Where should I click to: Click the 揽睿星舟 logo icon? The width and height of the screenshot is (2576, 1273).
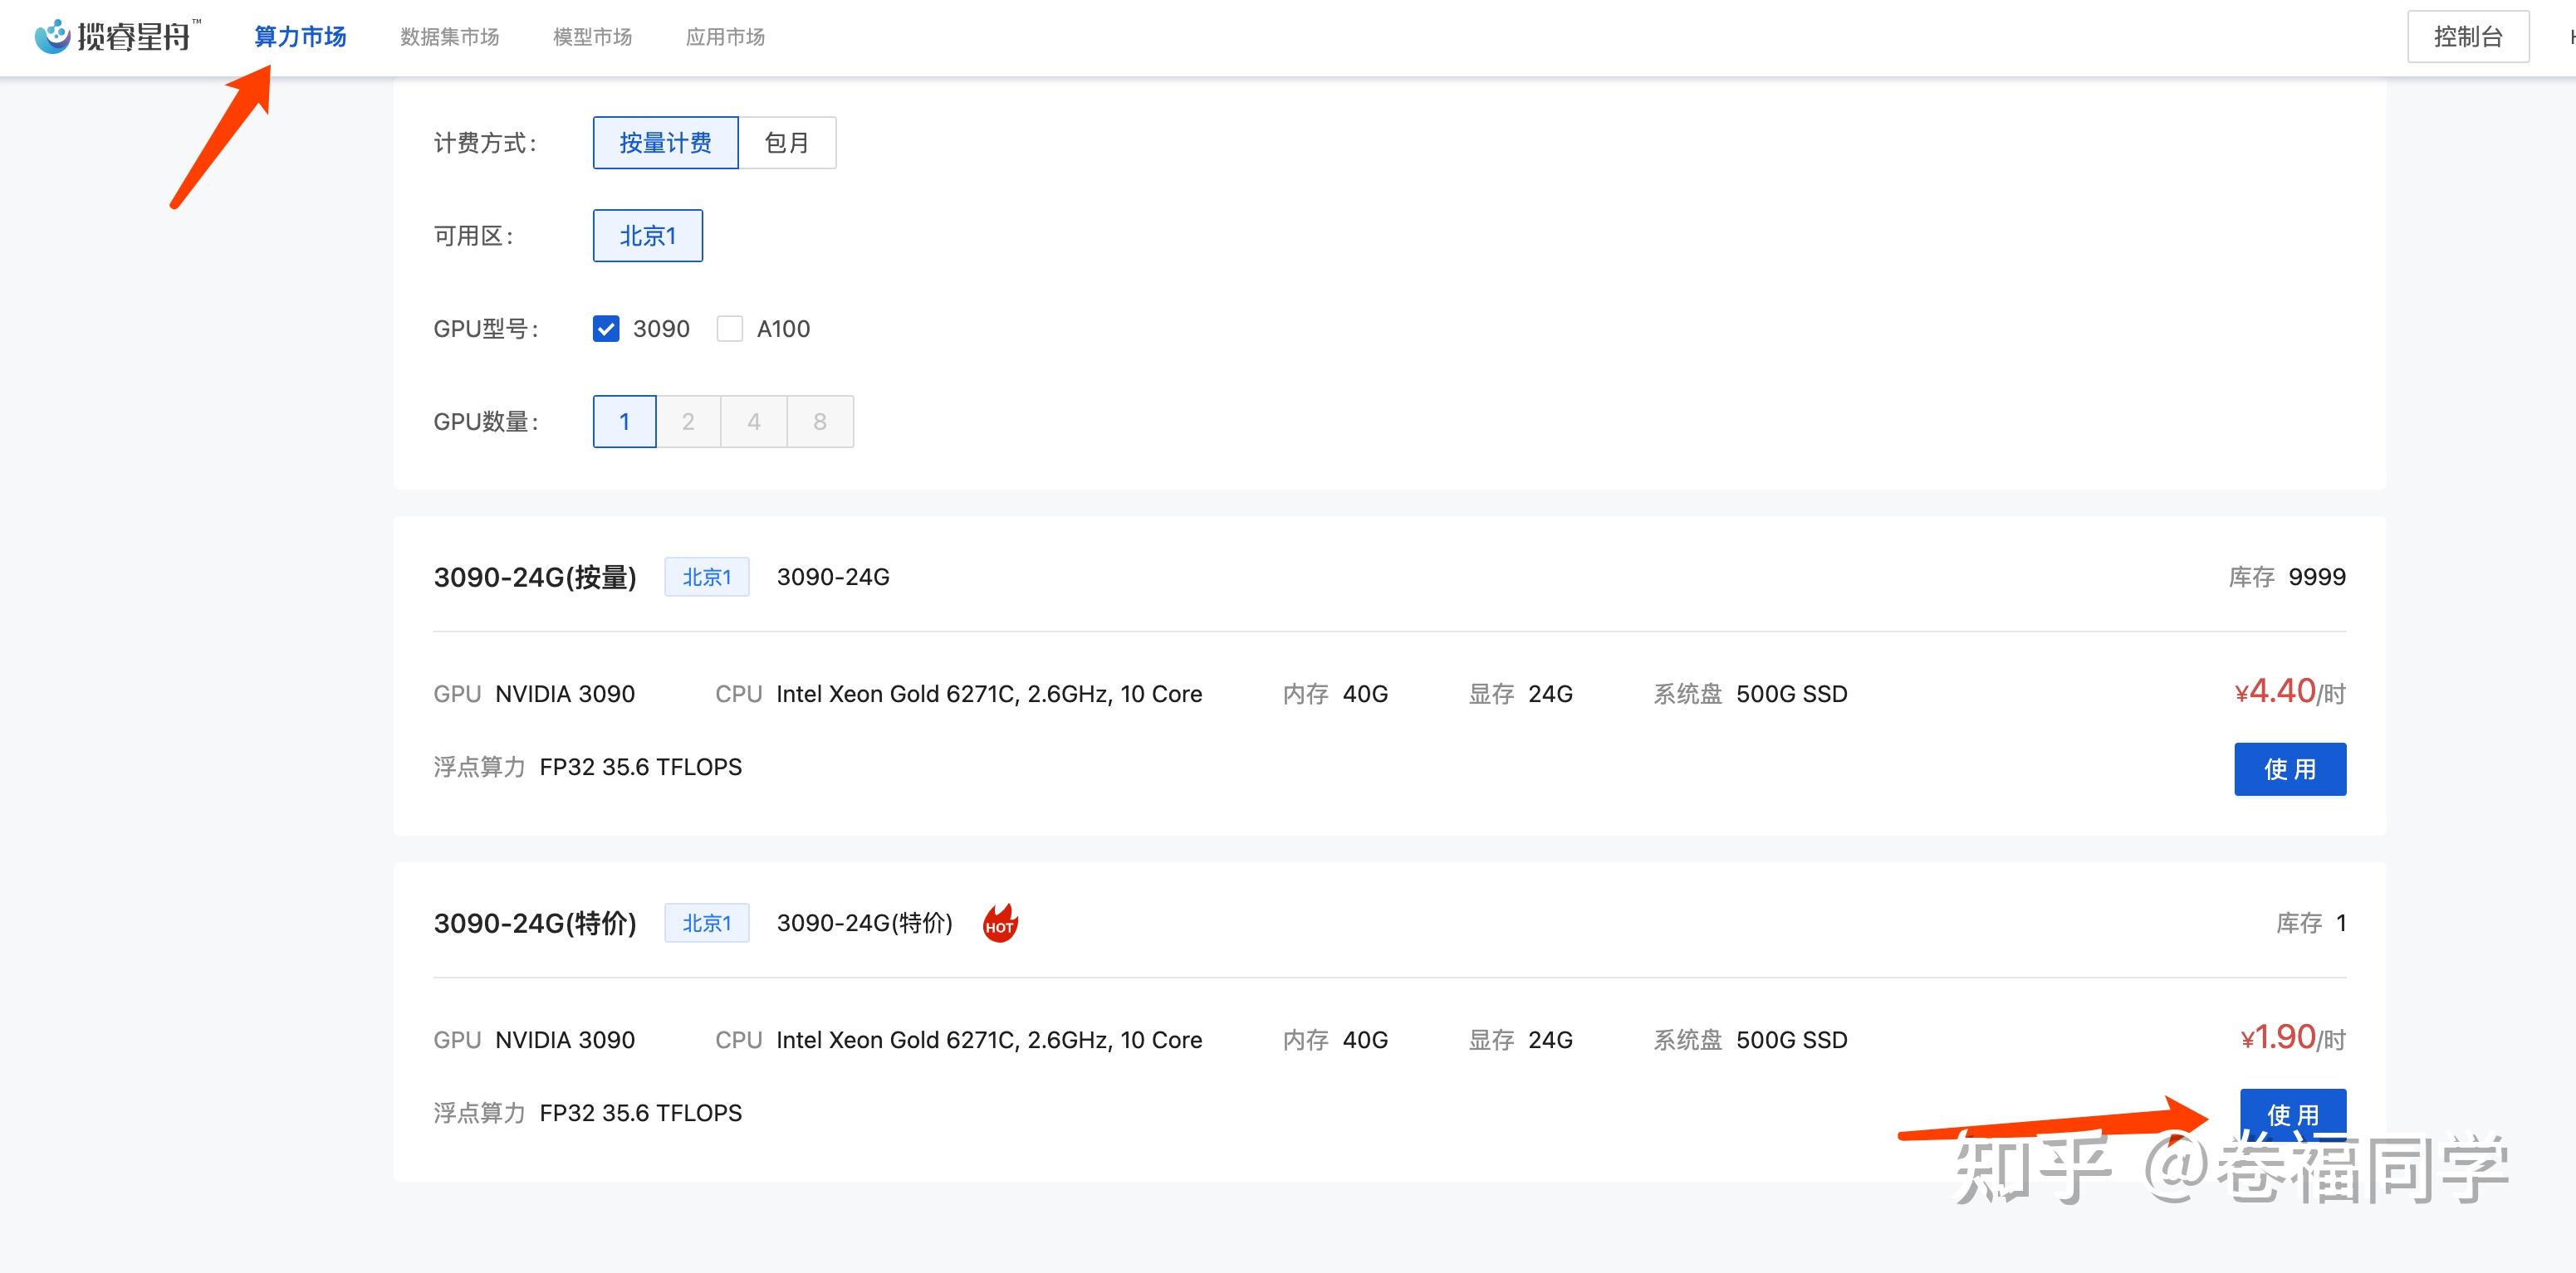(x=52, y=36)
